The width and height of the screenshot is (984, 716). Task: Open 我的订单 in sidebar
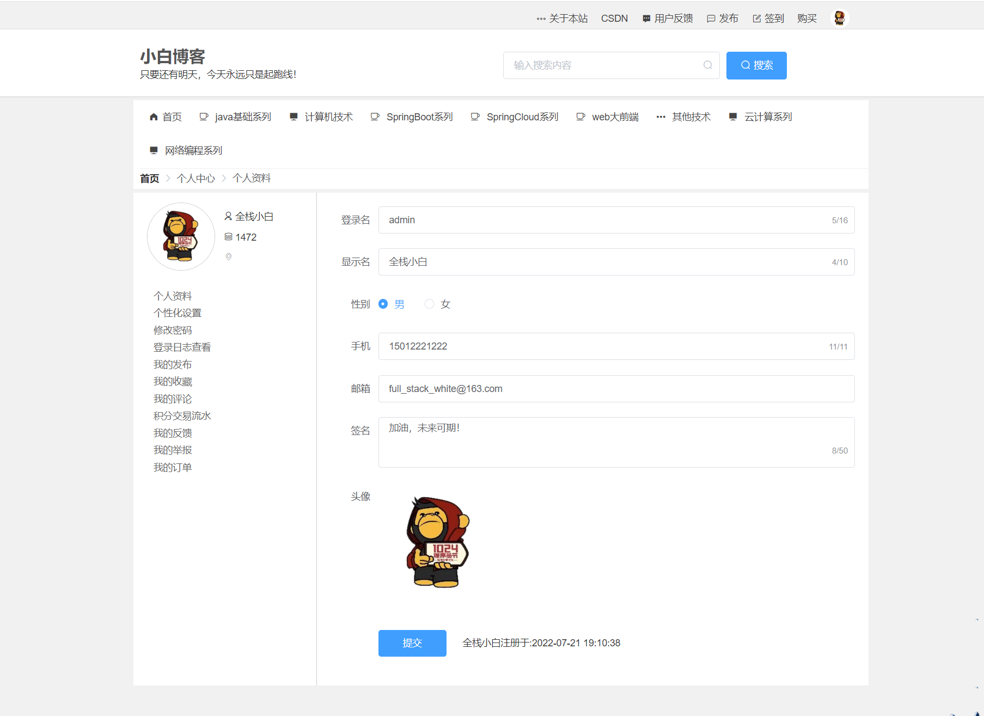(x=173, y=468)
